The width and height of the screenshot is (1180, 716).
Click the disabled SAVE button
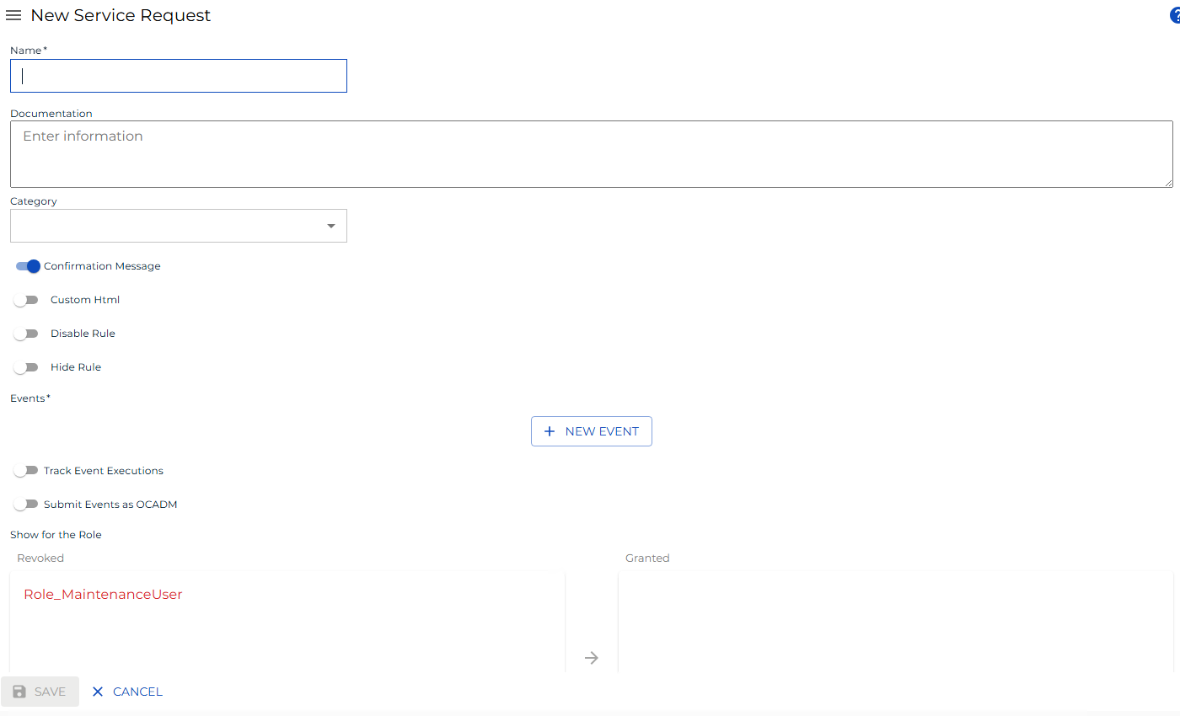40,692
